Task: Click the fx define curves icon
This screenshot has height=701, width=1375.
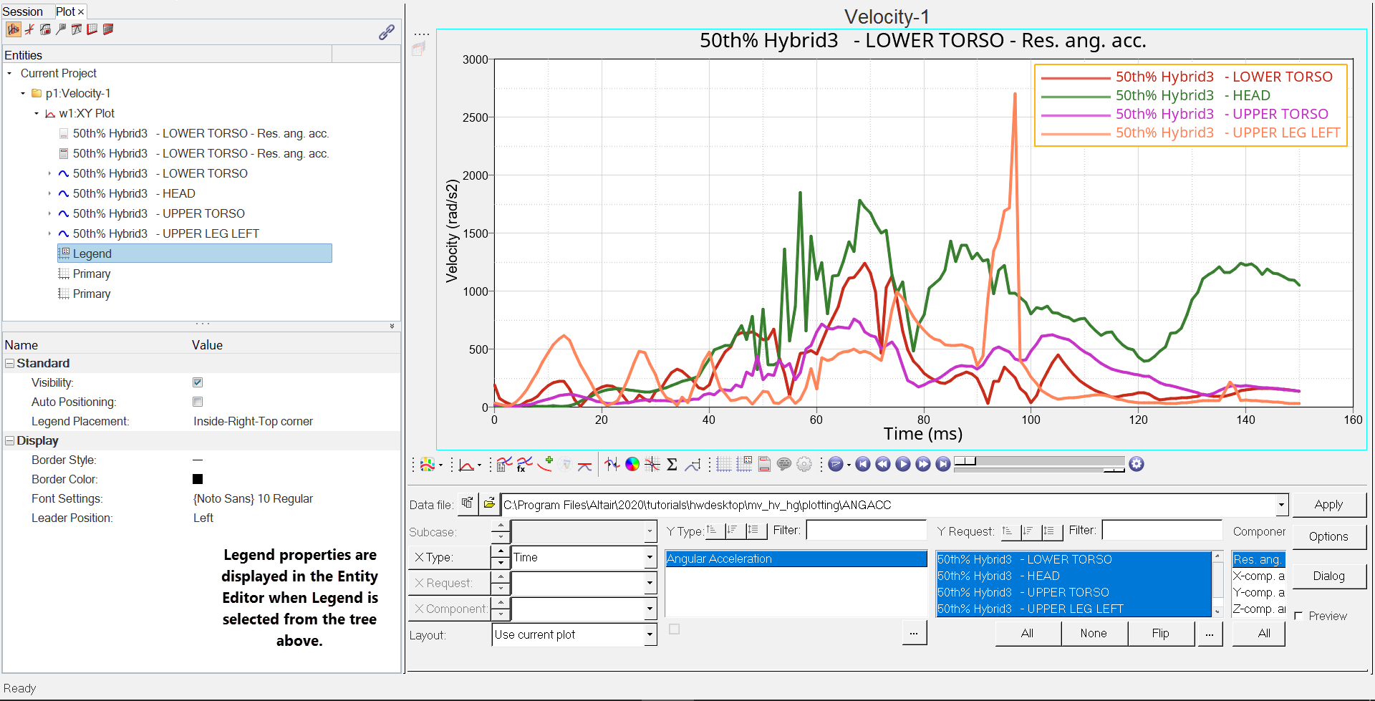Action: [x=524, y=465]
